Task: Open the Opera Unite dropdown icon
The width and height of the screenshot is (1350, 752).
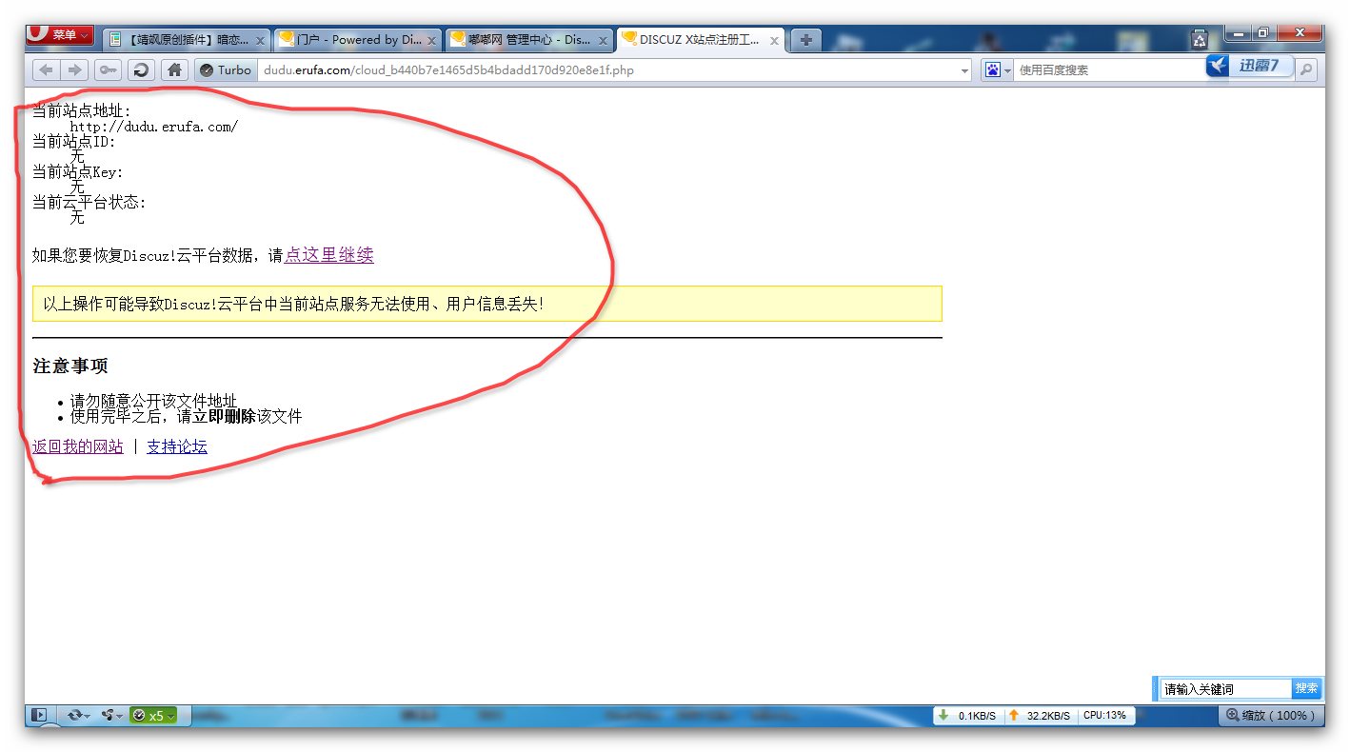Action: (110, 715)
